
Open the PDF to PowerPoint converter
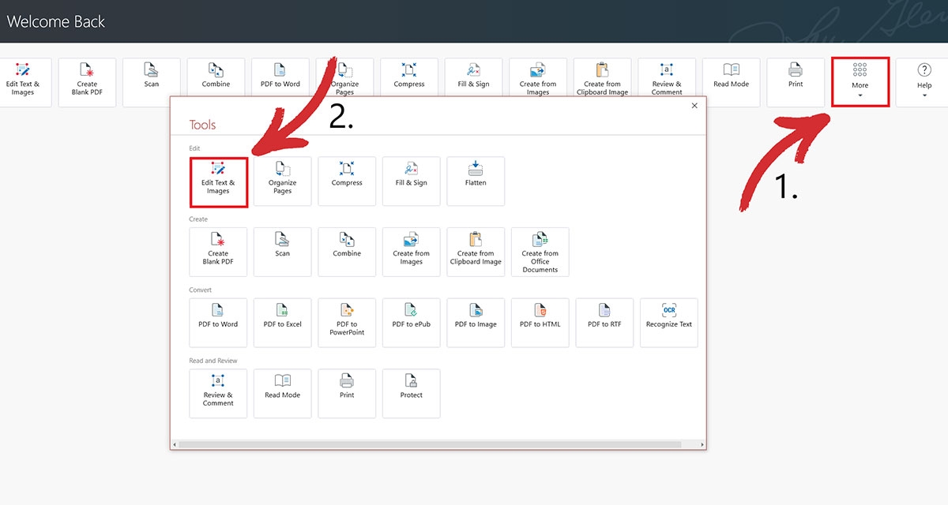pyautogui.click(x=347, y=323)
